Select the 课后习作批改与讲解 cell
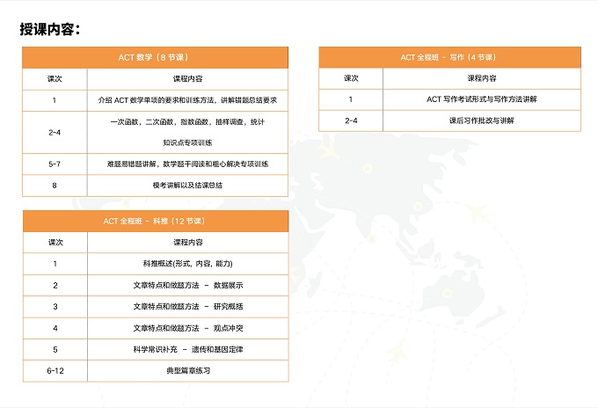The height and width of the screenshot is (408, 598). 482,120
